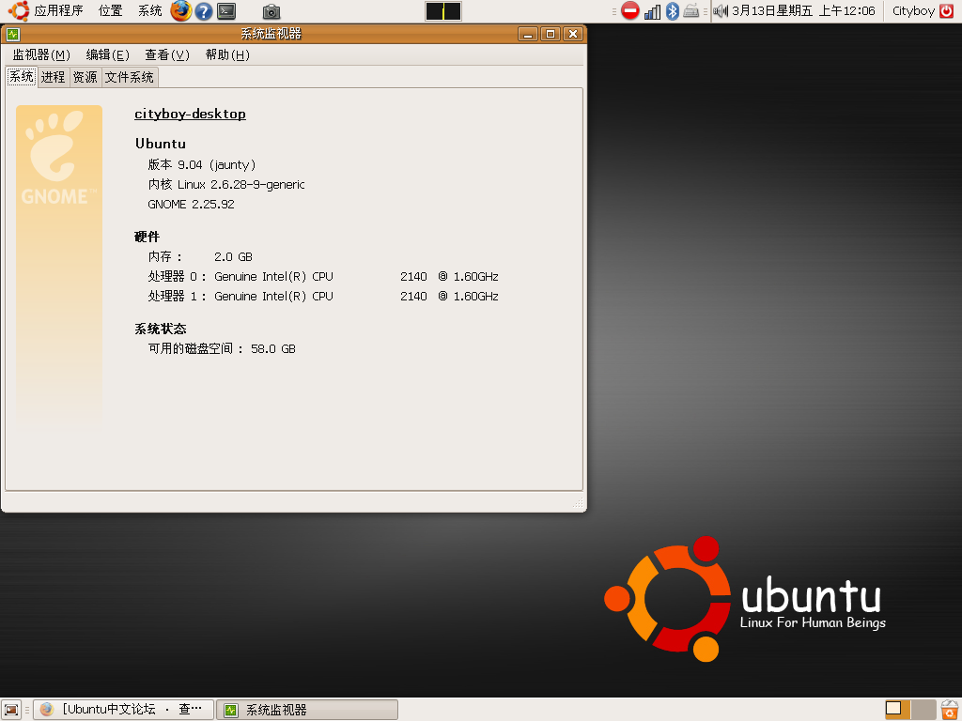
Task: Click the screenshot camera icon in panel
Action: click(x=272, y=11)
